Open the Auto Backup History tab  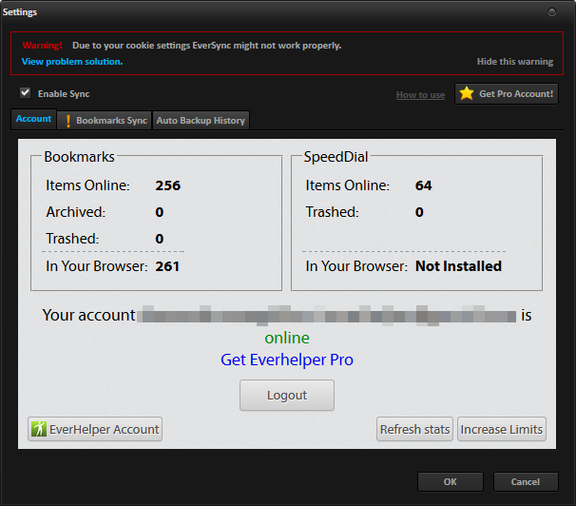pyautogui.click(x=201, y=121)
